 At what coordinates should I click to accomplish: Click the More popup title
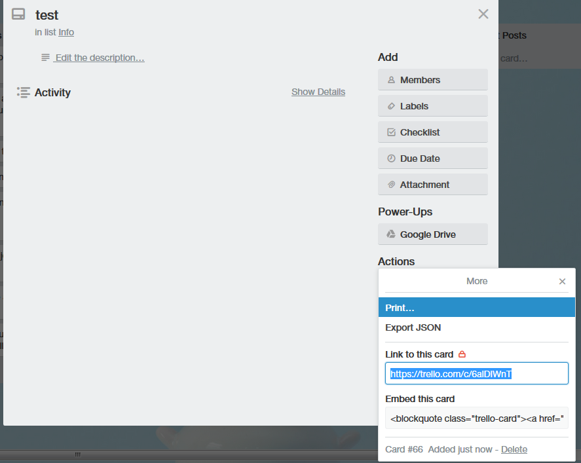point(477,281)
